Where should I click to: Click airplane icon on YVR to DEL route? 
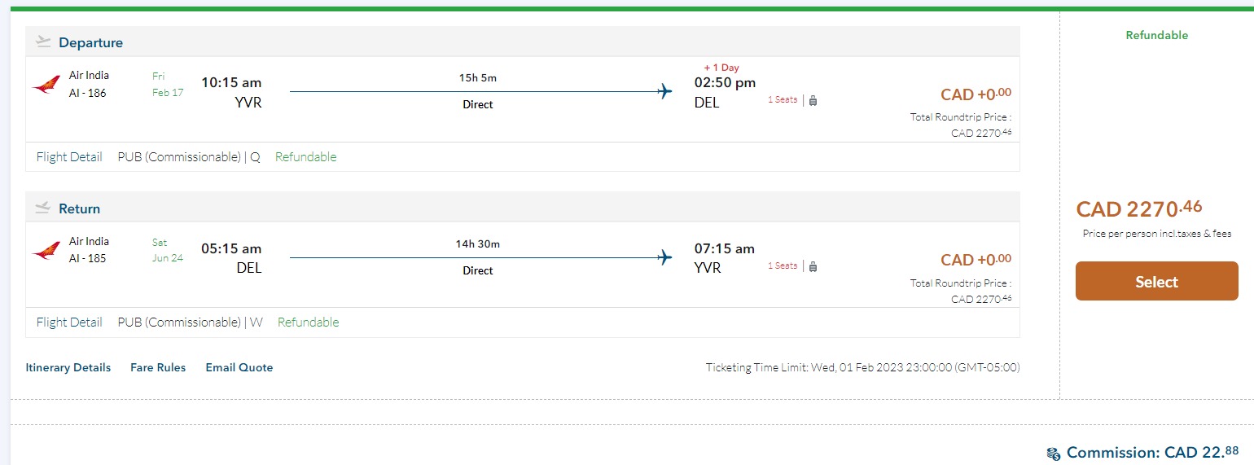(665, 91)
